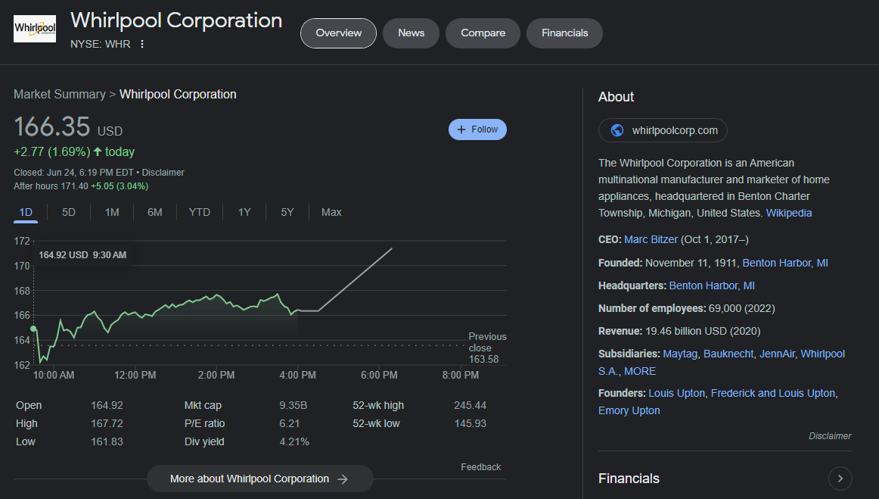Open CEO Marc Bitzer link

click(x=651, y=240)
